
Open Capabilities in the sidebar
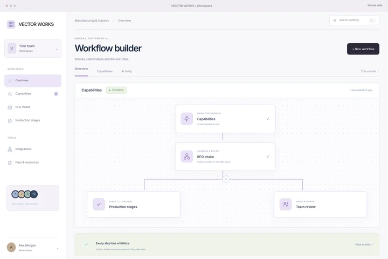(x=33, y=94)
